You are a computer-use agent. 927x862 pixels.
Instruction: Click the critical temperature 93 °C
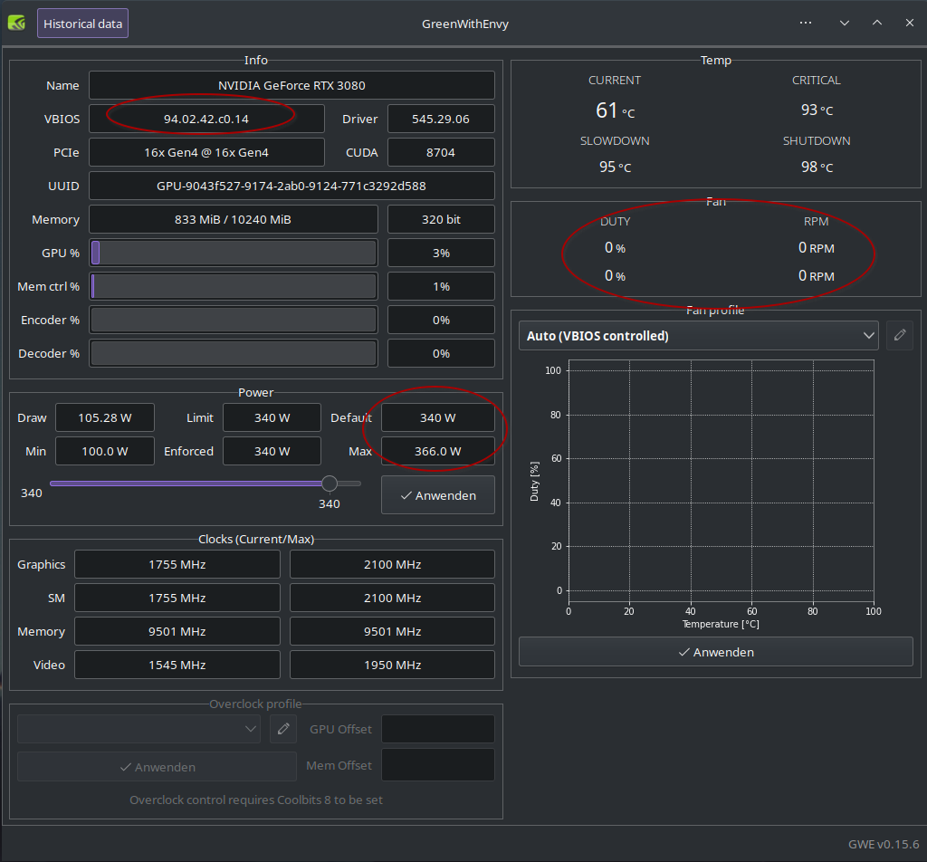pyautogui.click(x=817, y=110)
